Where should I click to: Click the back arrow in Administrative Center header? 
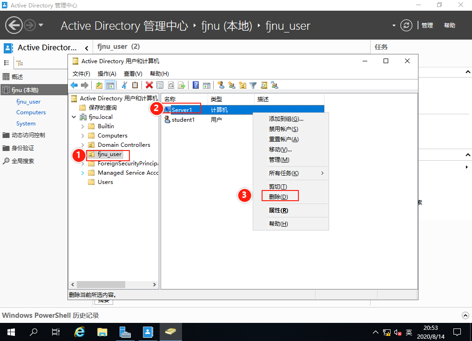[14, 25]
